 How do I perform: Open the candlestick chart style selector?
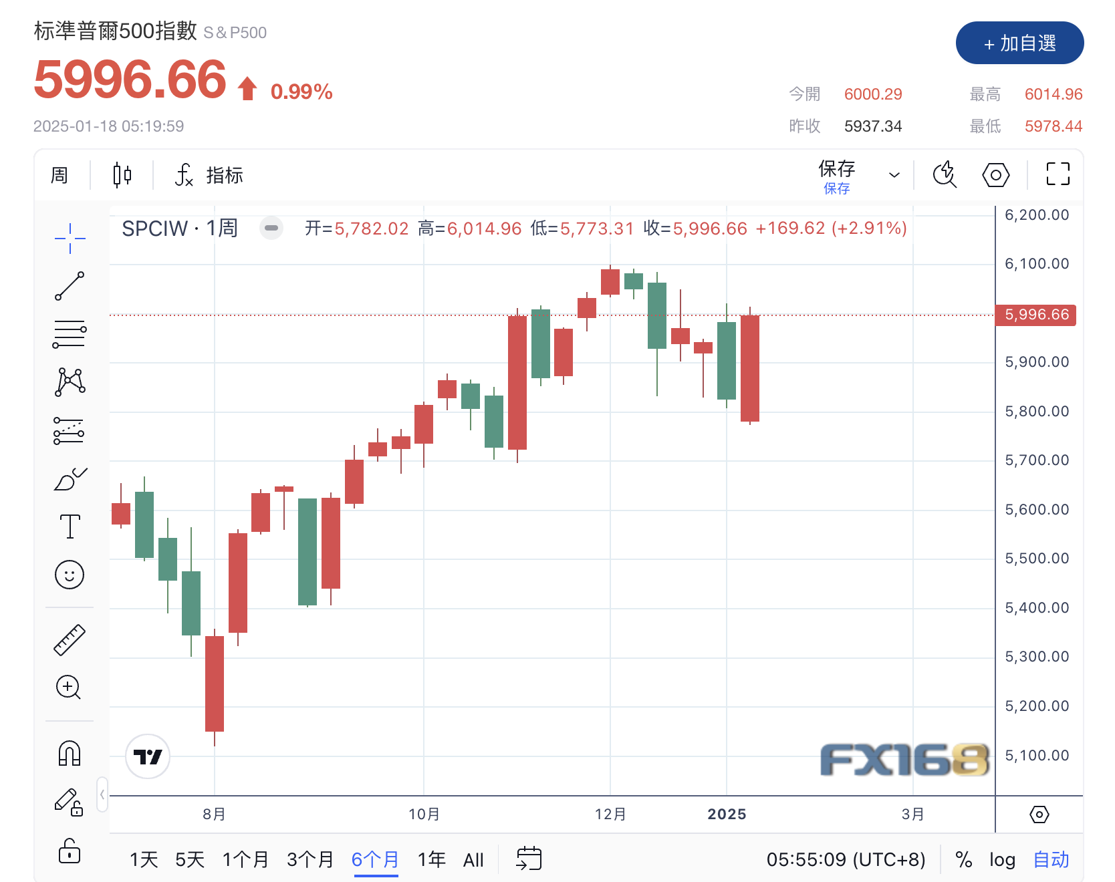tap(122, 175)
